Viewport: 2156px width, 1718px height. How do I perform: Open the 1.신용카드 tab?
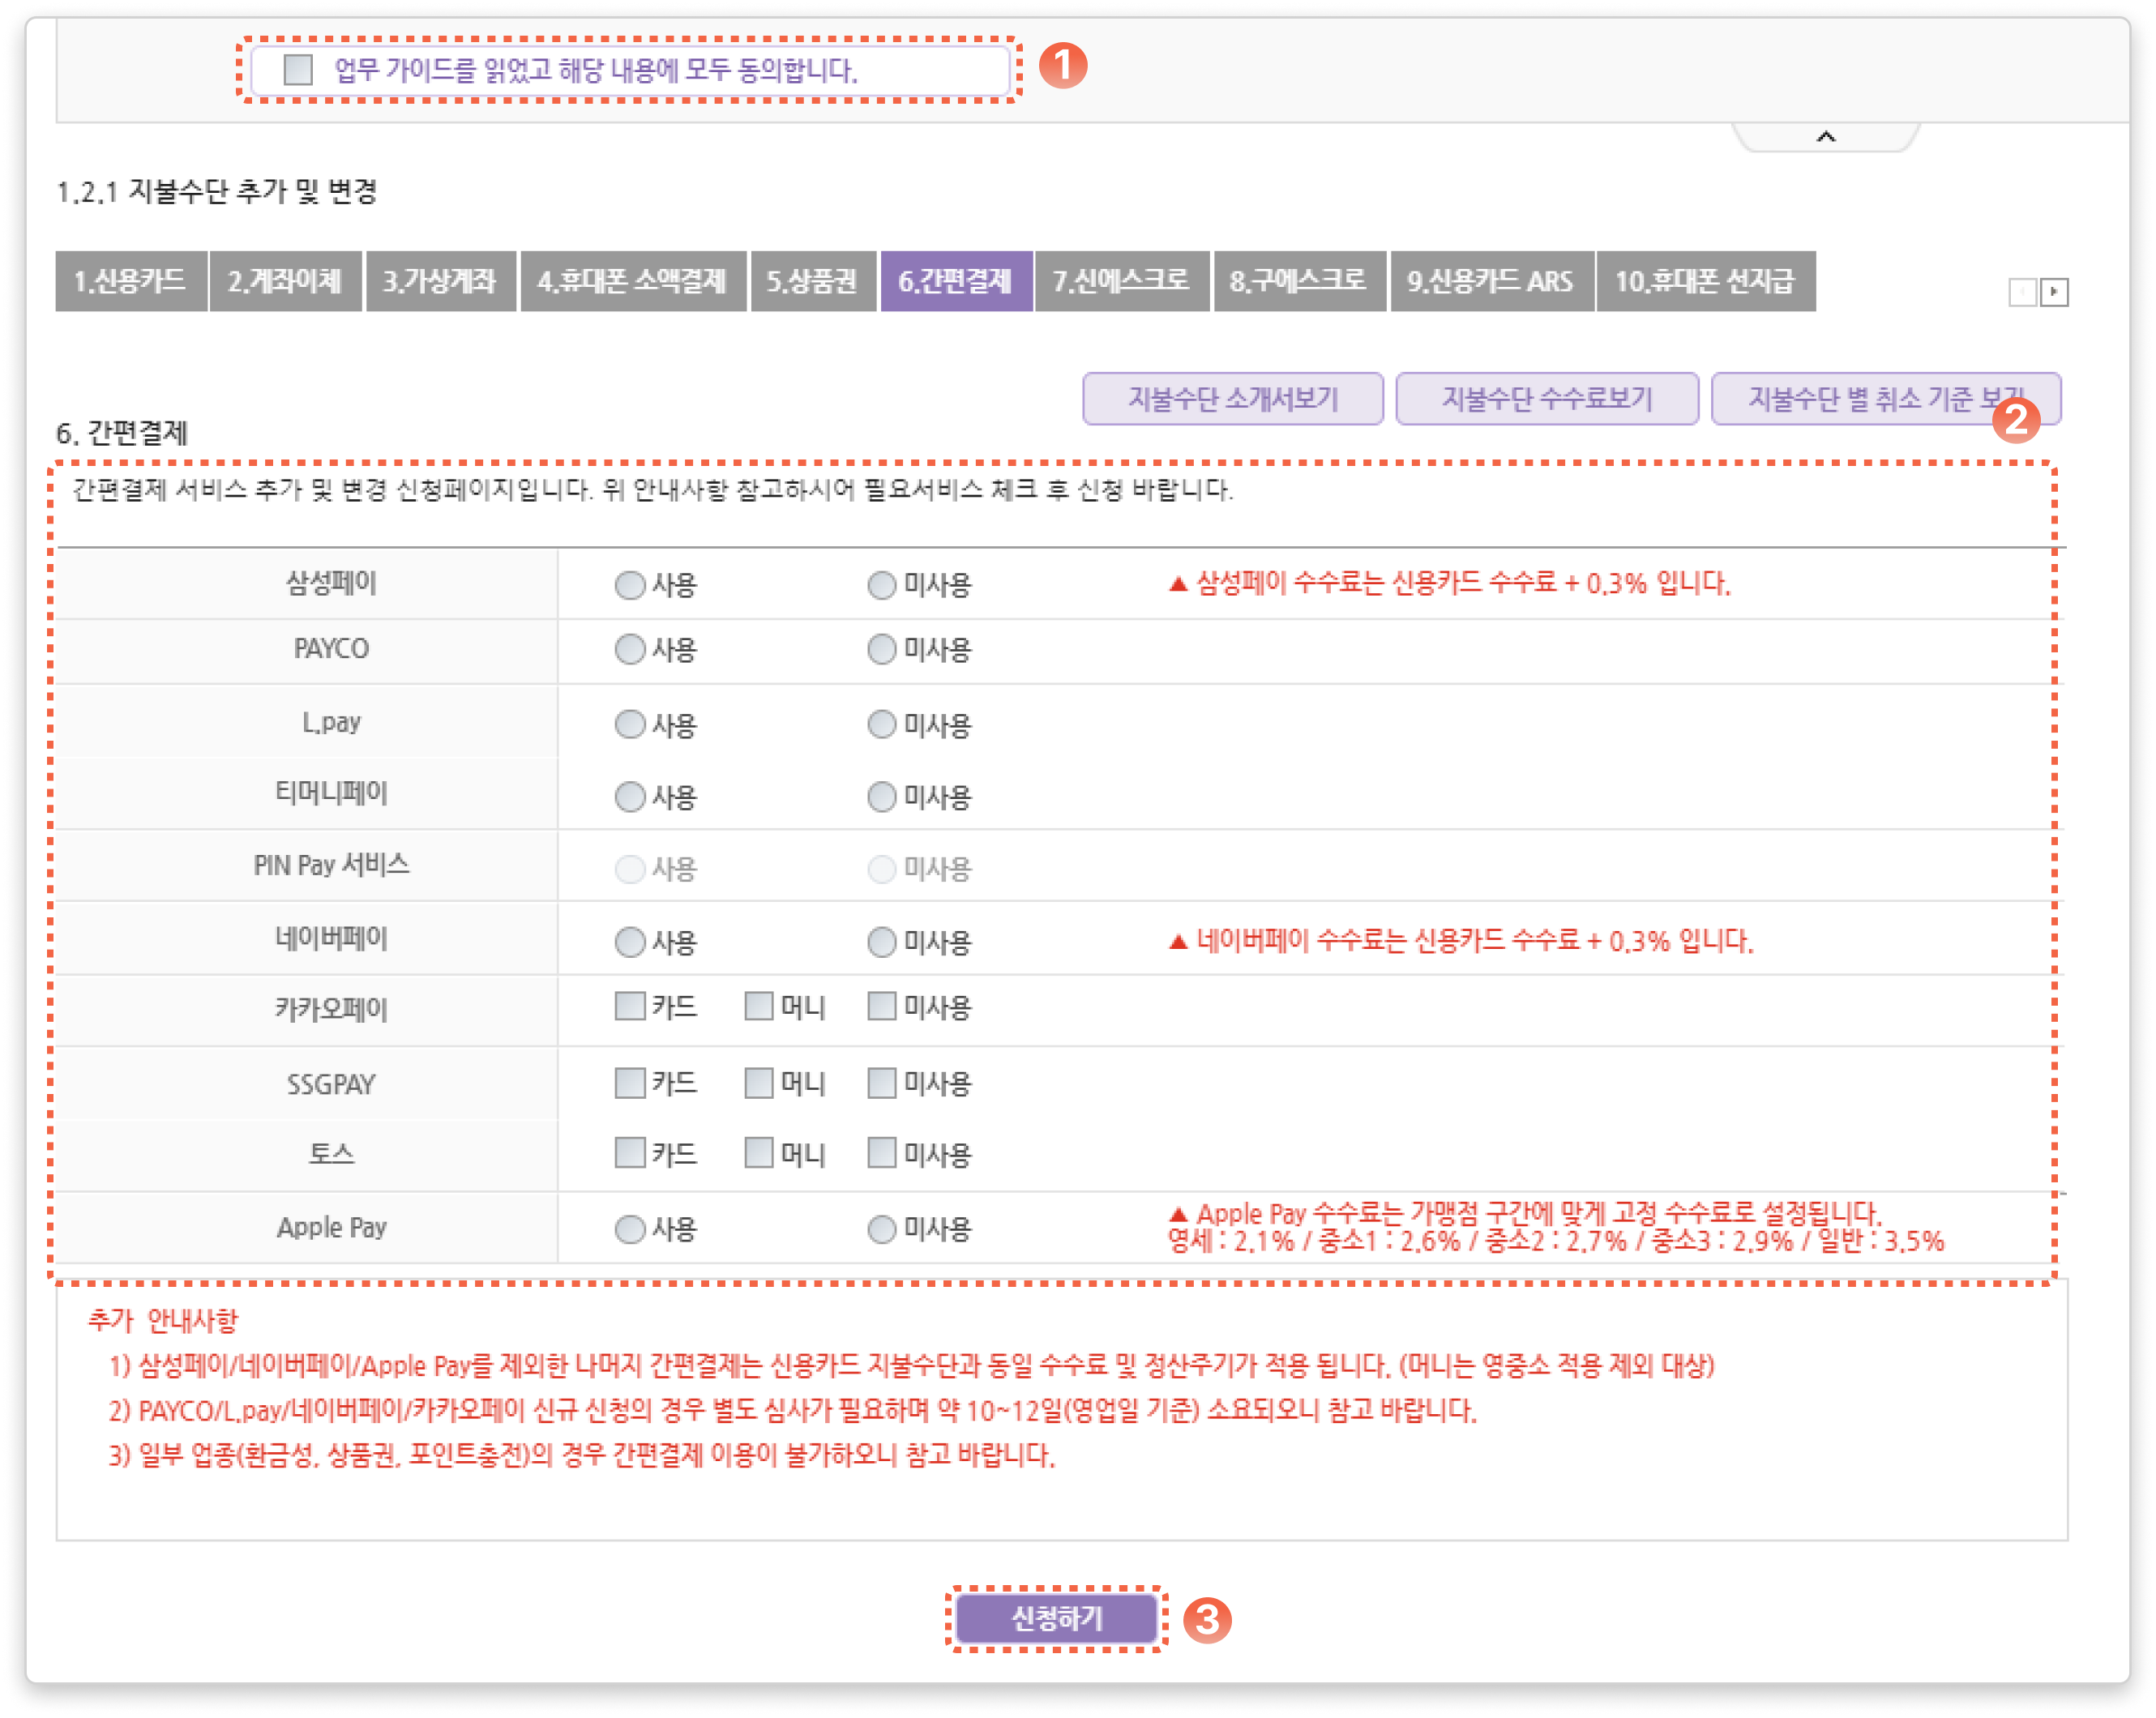(131, 281)
